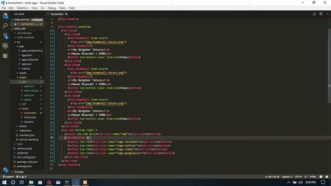Change indentation via Spaces: 2

[287, 177]
